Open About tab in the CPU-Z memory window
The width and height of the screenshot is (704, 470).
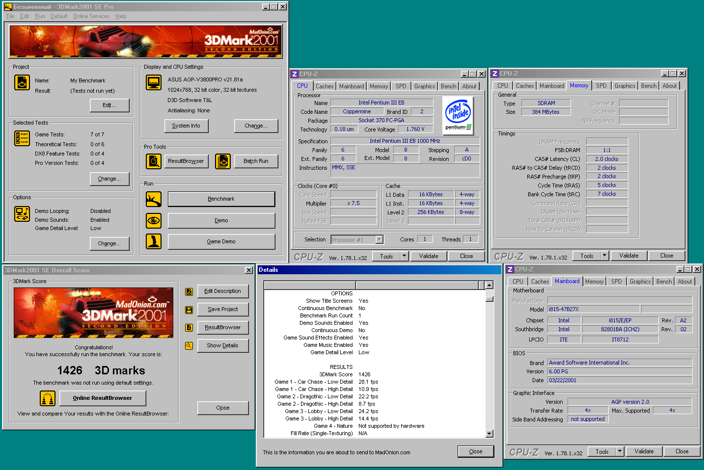[x=670, y=86]
